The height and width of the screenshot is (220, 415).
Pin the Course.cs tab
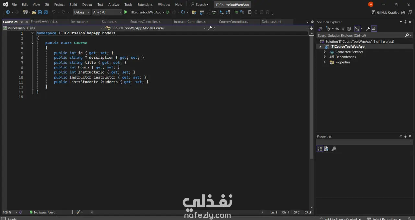(21, 22)
